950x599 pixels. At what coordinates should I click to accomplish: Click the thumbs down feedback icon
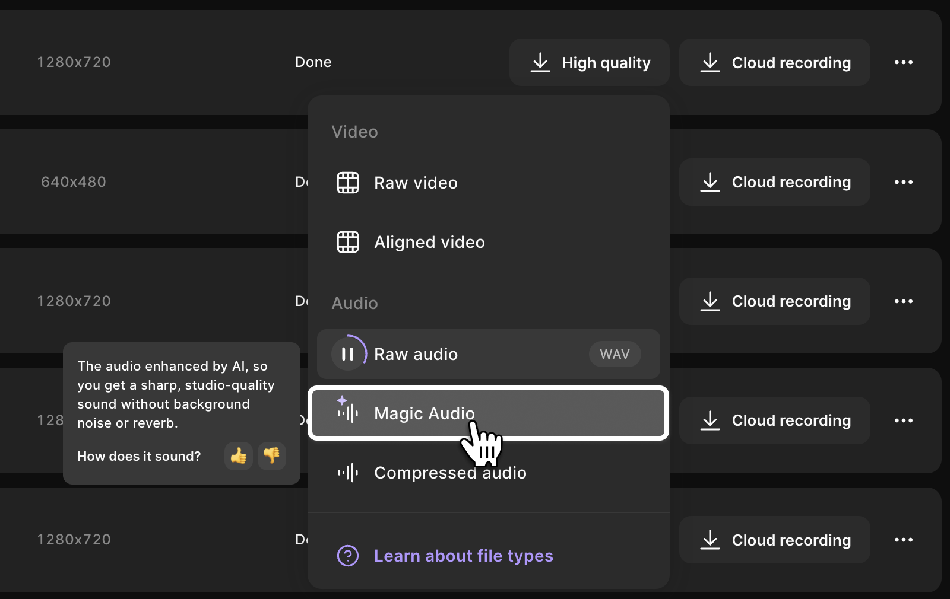pyautogui.click(x=272, y=456)
